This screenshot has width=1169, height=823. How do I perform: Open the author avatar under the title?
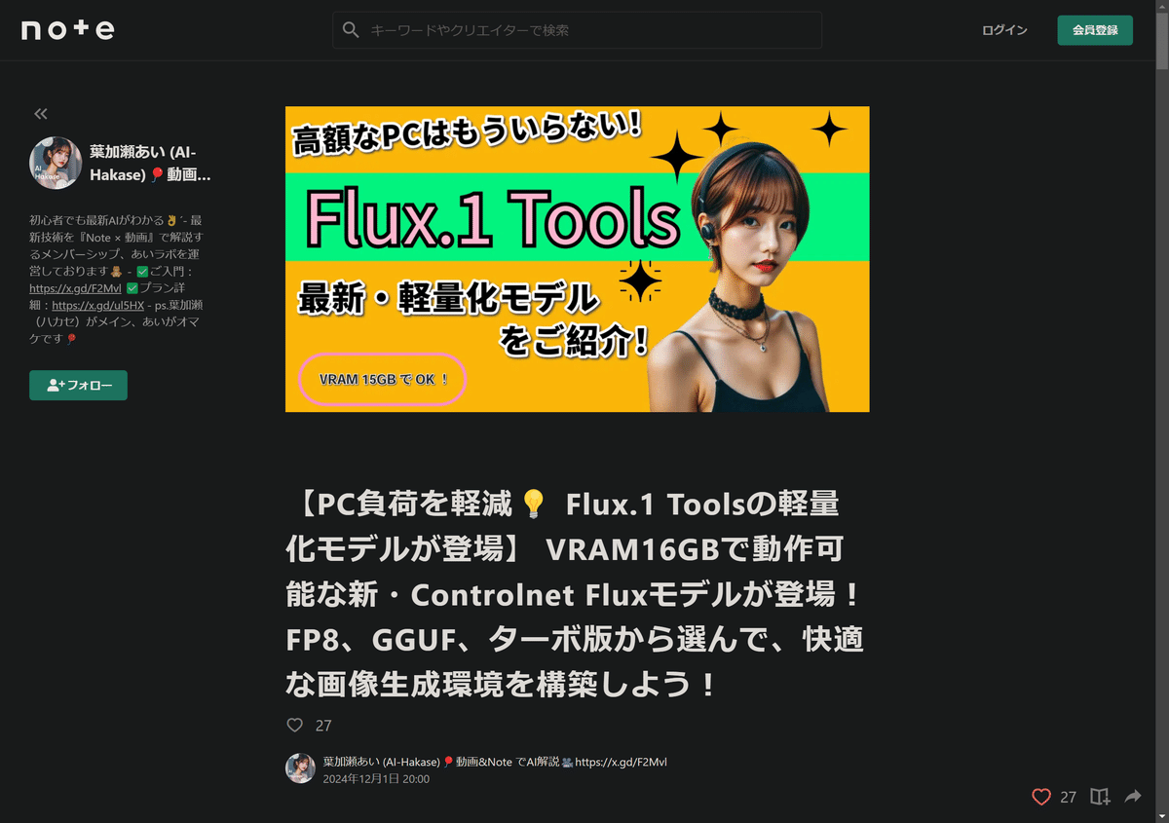(x=300, y=768)
